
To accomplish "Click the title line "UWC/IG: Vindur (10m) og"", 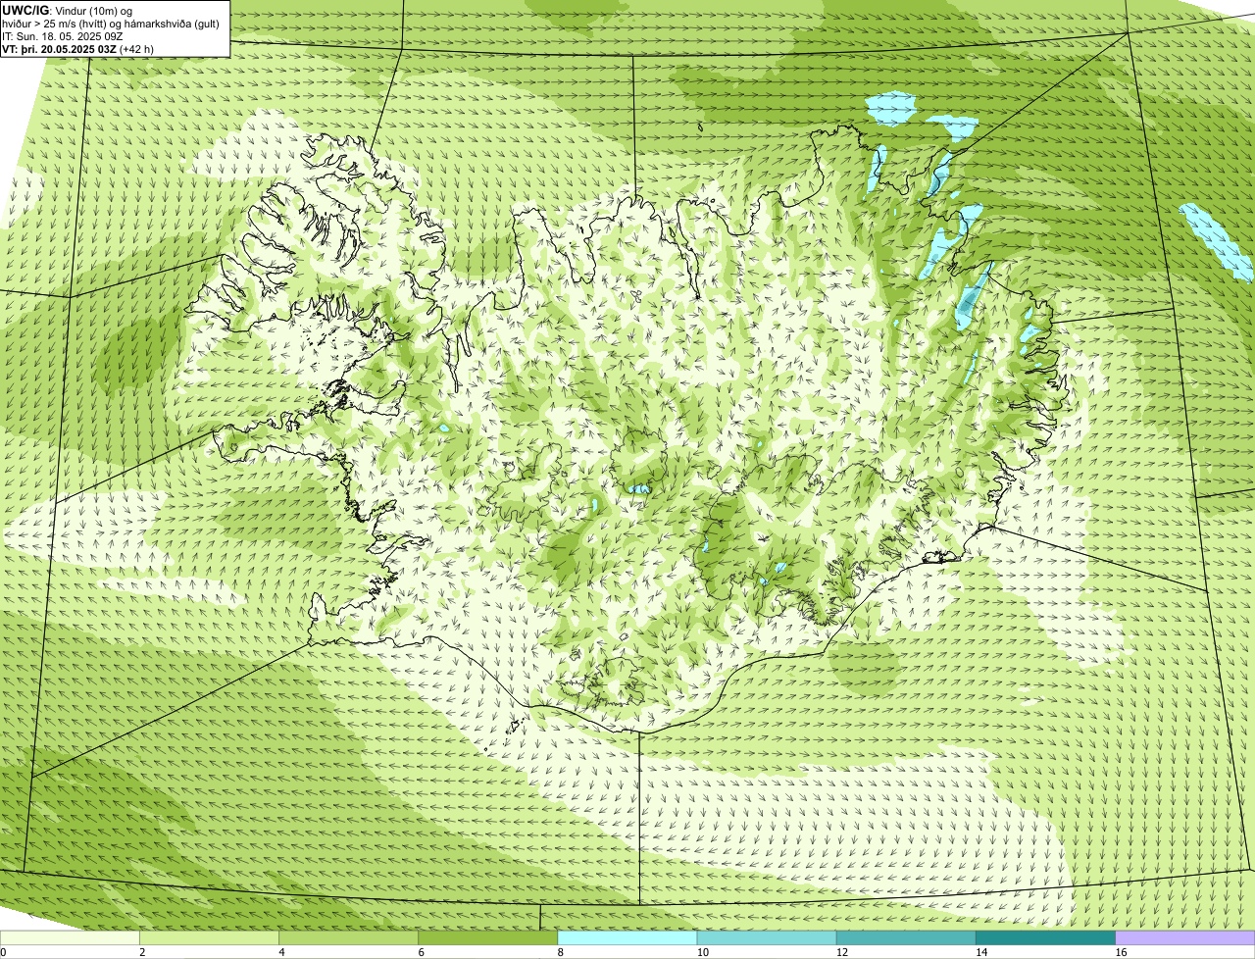I will click(x=68, y=10).
